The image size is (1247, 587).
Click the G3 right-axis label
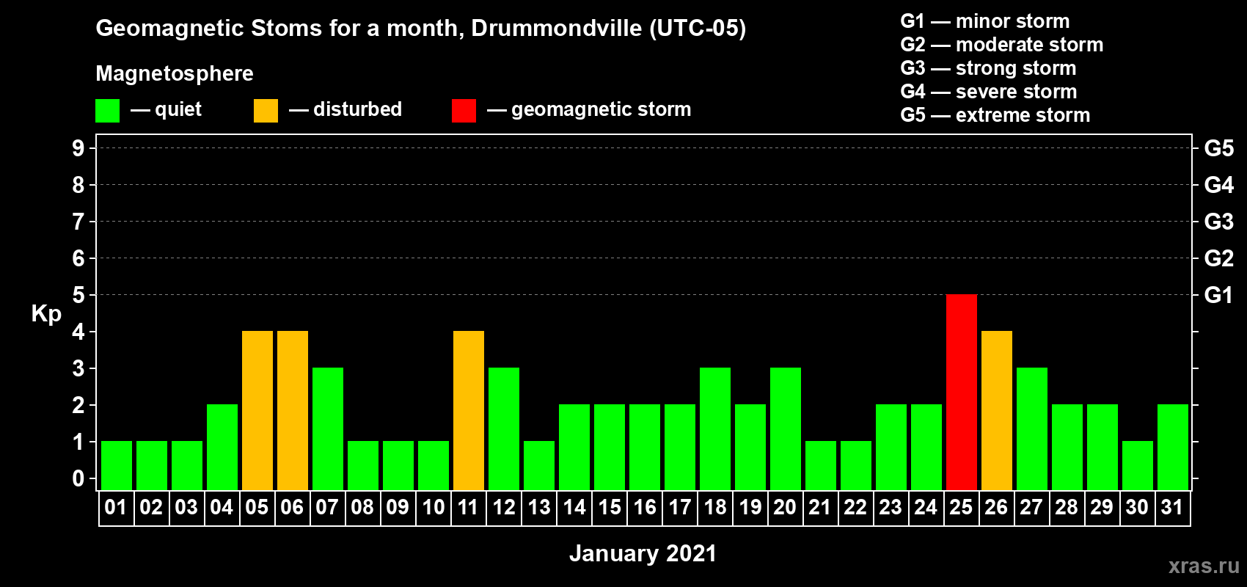[x=1219, y=222]
